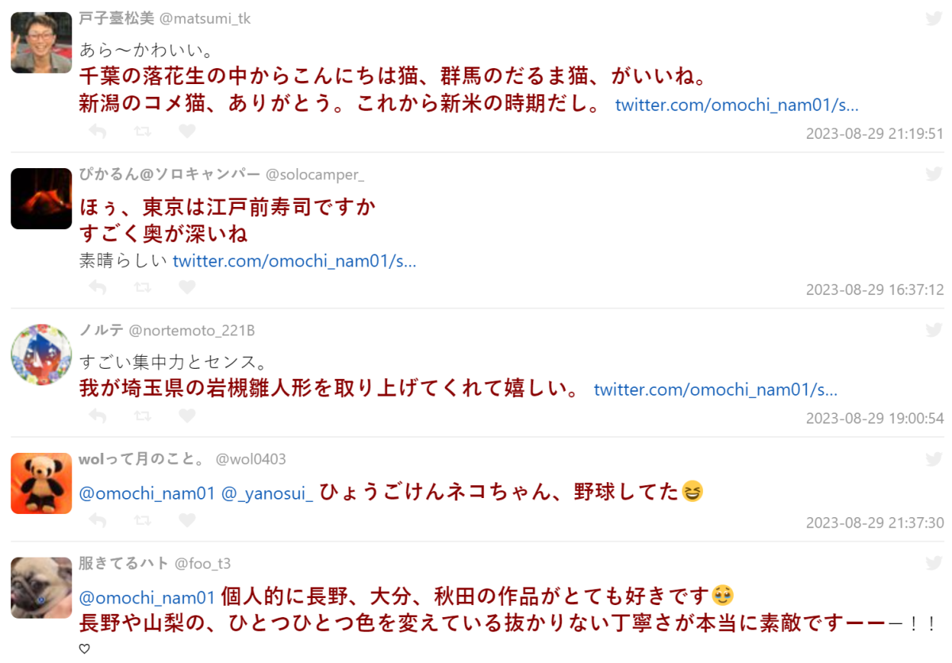952x663 pixels.
Task: Click @omocha_nam01 mention in 服きてるハト's tweet
Action: click(148, 597)
